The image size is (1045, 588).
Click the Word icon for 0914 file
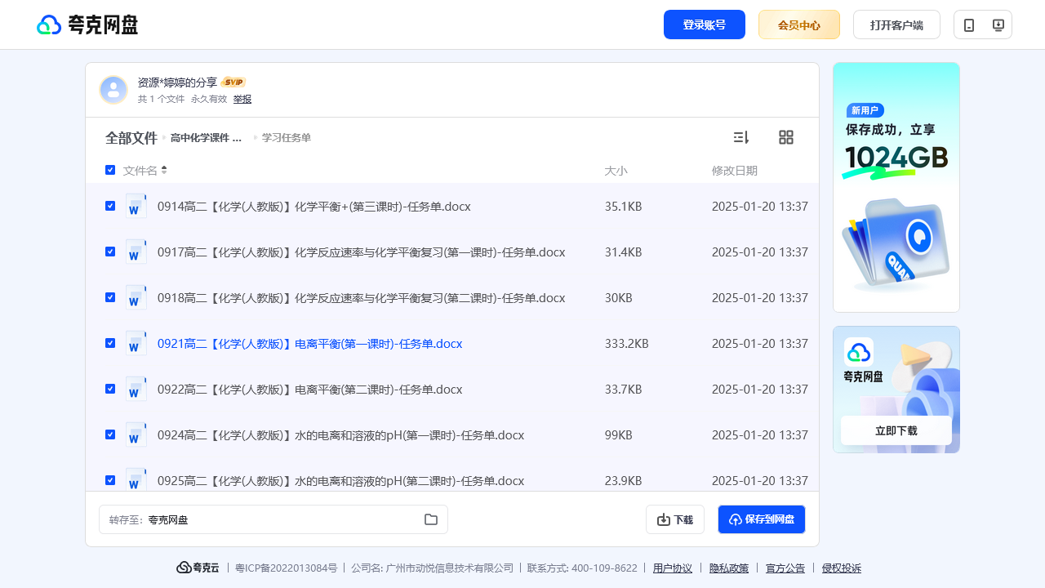coord(136,206)
